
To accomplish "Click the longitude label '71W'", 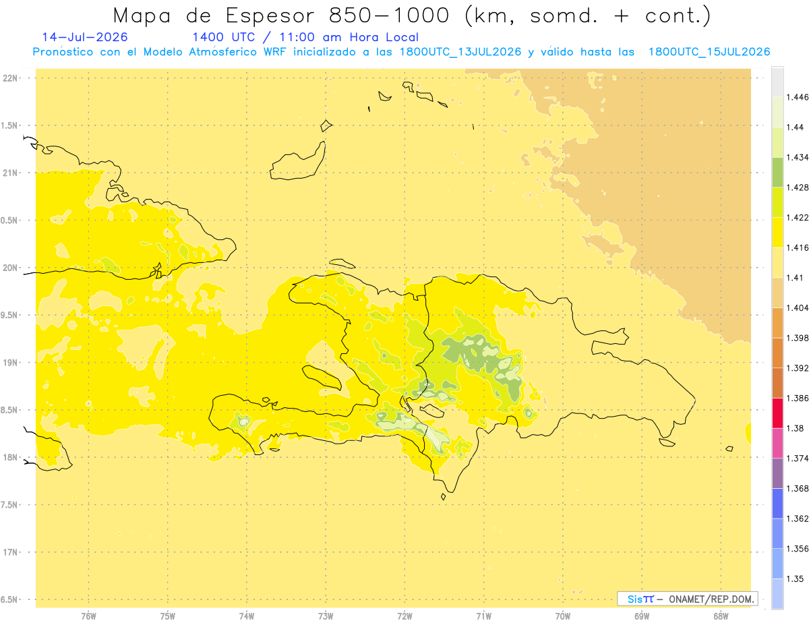I will 483,616.
